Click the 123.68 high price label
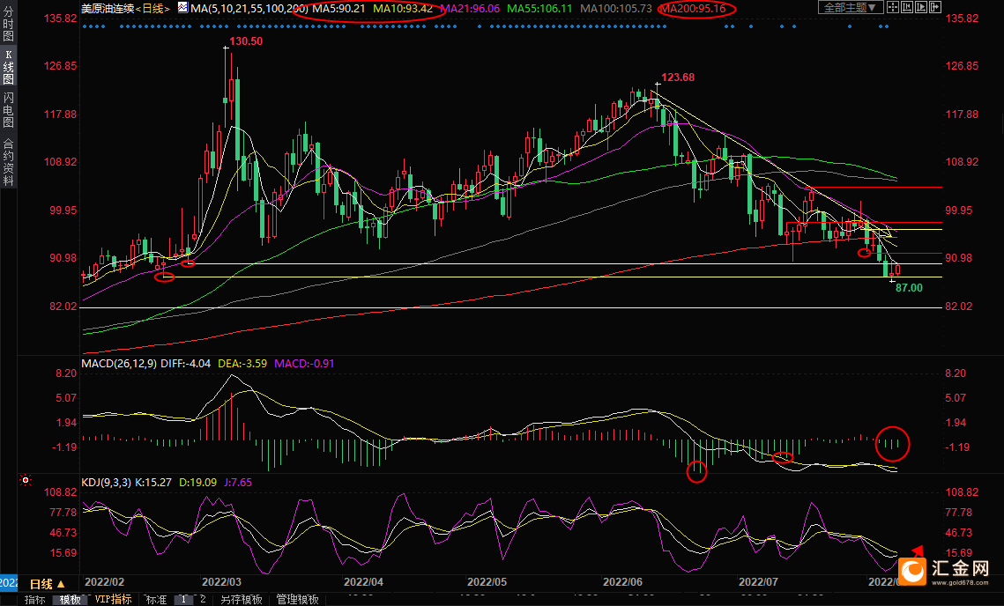The image size is (1004, 606). [x=678, y=78]
